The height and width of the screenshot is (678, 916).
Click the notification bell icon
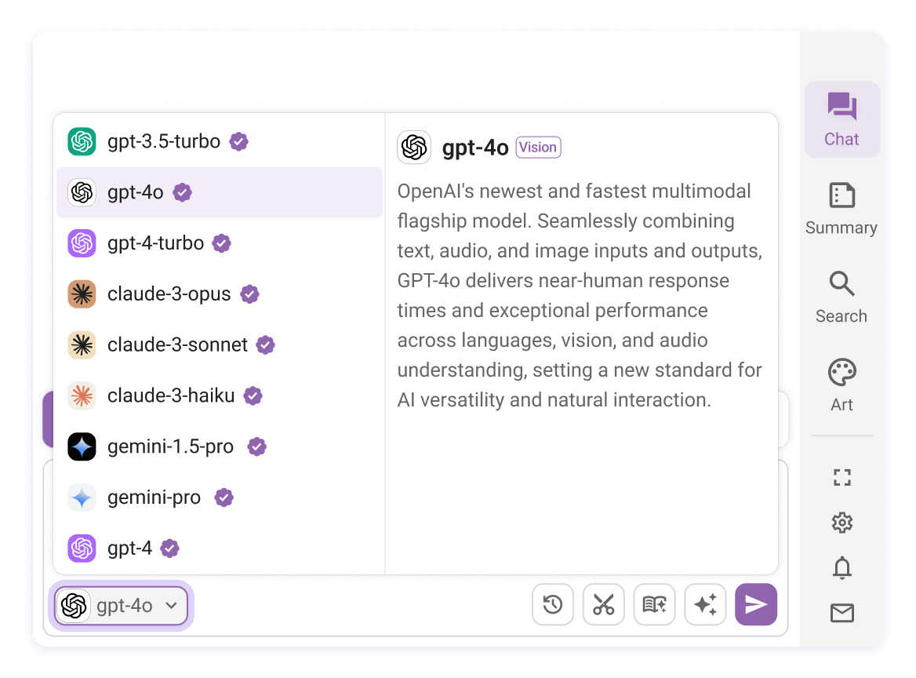[x=841, y=567]
